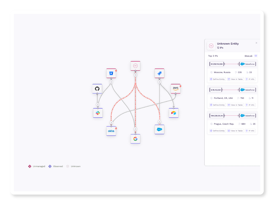
Task: Open table view icon beside Show all
Action: tap(256, 56)
